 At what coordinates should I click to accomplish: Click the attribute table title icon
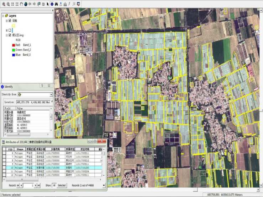(3, 142)
